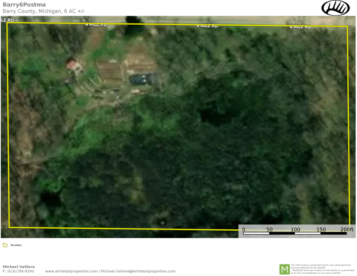Click the phone number (616)788-9340

[18, 271]
